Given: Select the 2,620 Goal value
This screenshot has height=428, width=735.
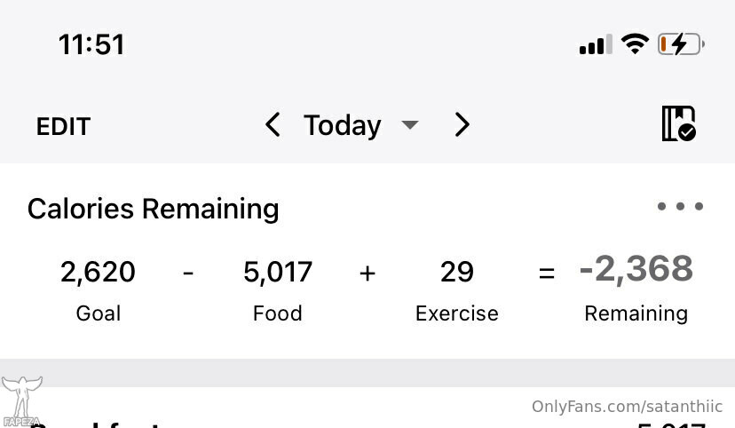Looking at the screenshot, I should click(x=98, y=272).
